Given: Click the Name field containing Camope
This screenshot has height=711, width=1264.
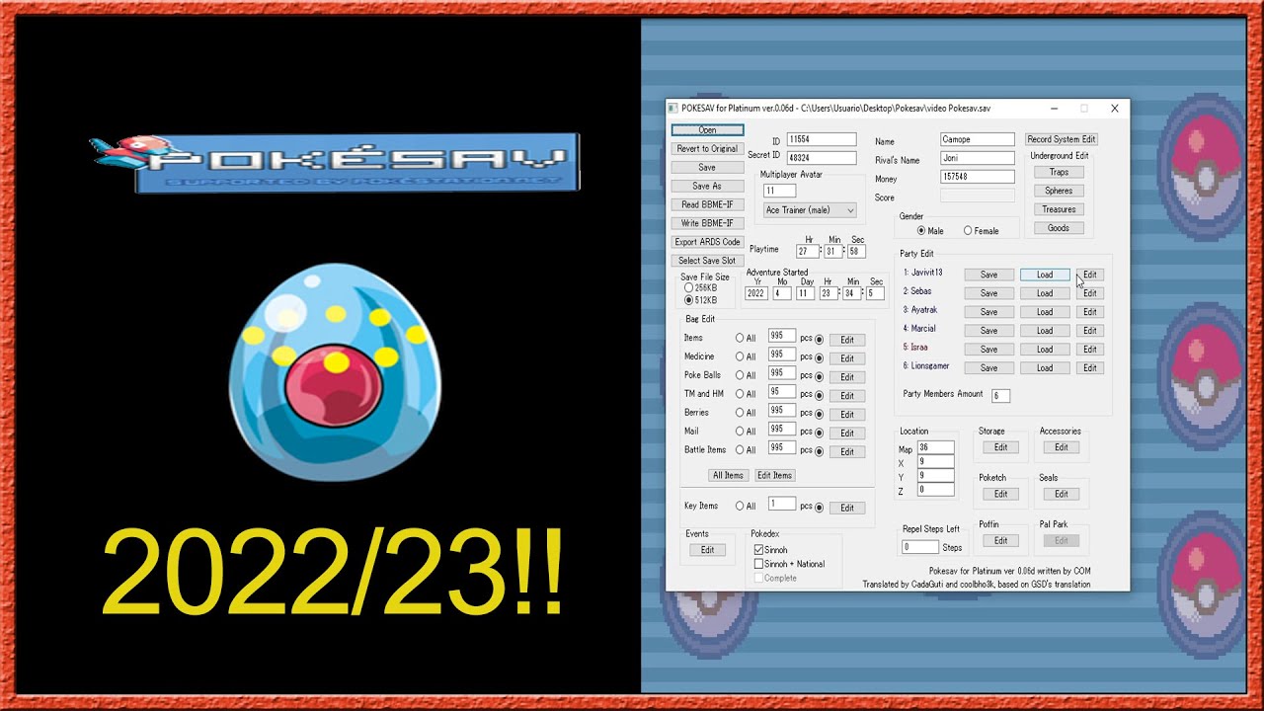Looking at the screenshot, I should point(978,140).
